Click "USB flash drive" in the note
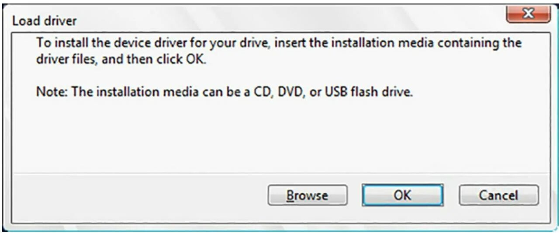Viewport: 560px width, 233px height. 368,92
